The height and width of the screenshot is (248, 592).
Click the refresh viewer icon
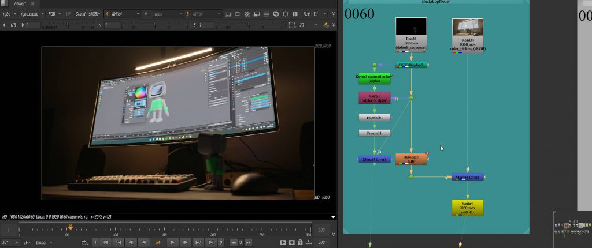[276, 13]
